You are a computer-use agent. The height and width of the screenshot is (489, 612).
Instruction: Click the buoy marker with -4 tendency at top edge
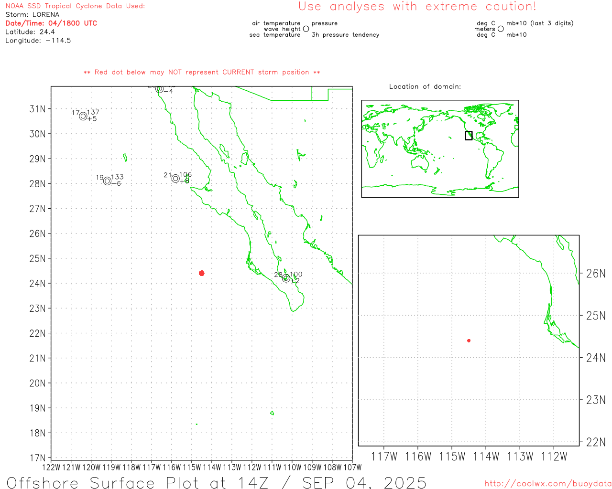160,89
